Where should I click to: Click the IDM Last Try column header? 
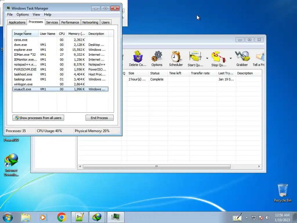pyautogui.click(x=226, y=73)
